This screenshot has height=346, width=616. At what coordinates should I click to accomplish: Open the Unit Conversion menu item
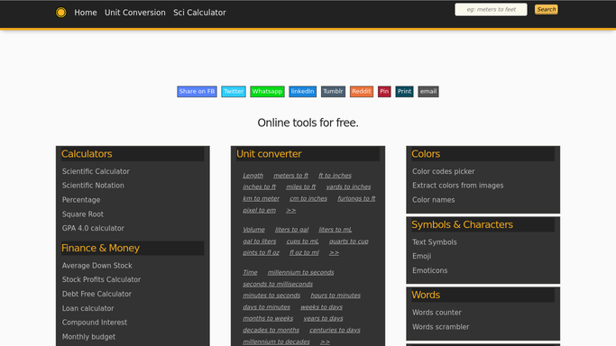[135, 13]
